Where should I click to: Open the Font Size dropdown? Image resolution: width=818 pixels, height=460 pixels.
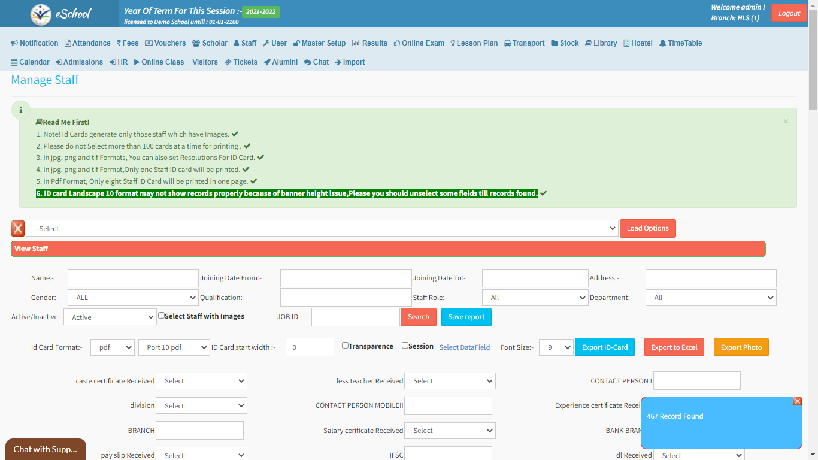pyautogui.click(x=556, y=347)
